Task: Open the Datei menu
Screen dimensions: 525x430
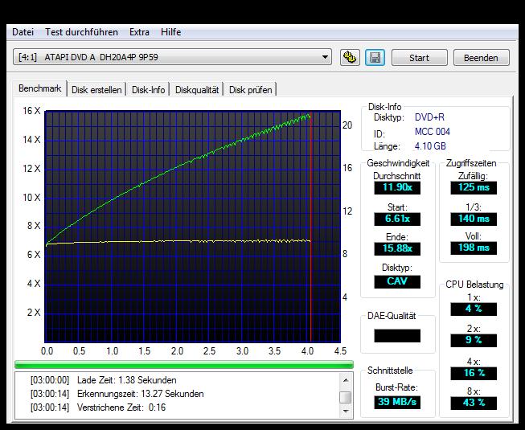Action: pyautogui.click(x=23, y=32)
